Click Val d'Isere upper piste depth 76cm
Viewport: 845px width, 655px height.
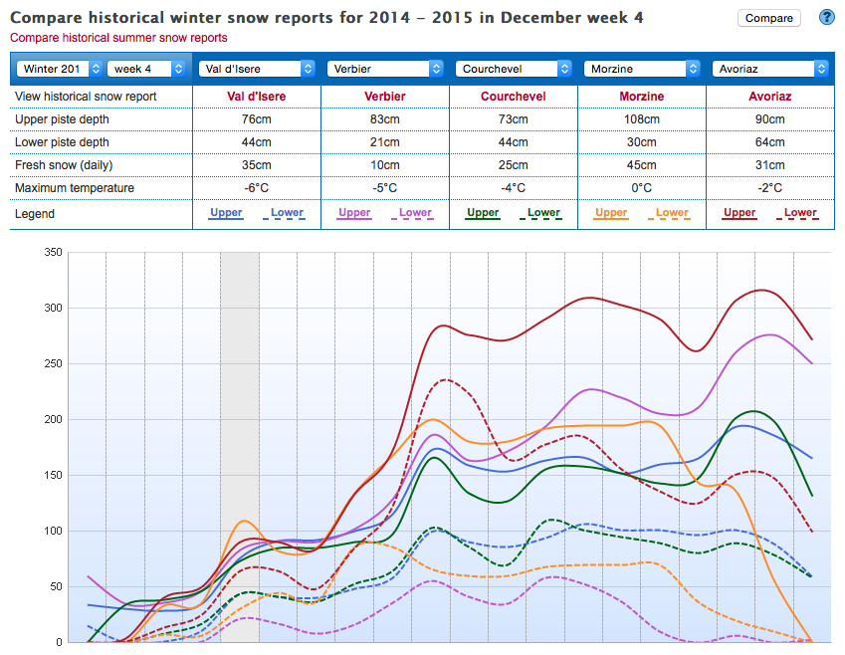(257, 119)
